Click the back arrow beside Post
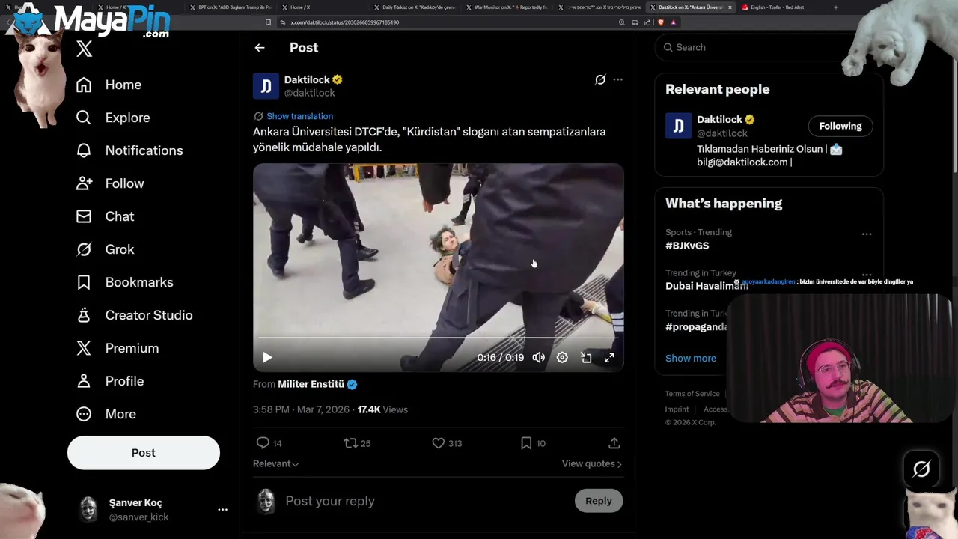The height and width of the screenshot is (539, 958). tap(260, 48)
